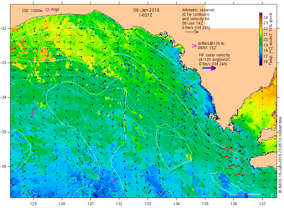Click the latitude label -32
This screenshot has height=208, width=284.
3,28
